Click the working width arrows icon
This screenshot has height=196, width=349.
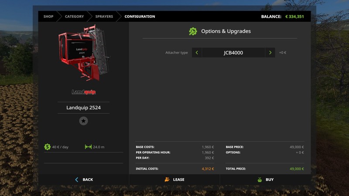pos(88,147)
